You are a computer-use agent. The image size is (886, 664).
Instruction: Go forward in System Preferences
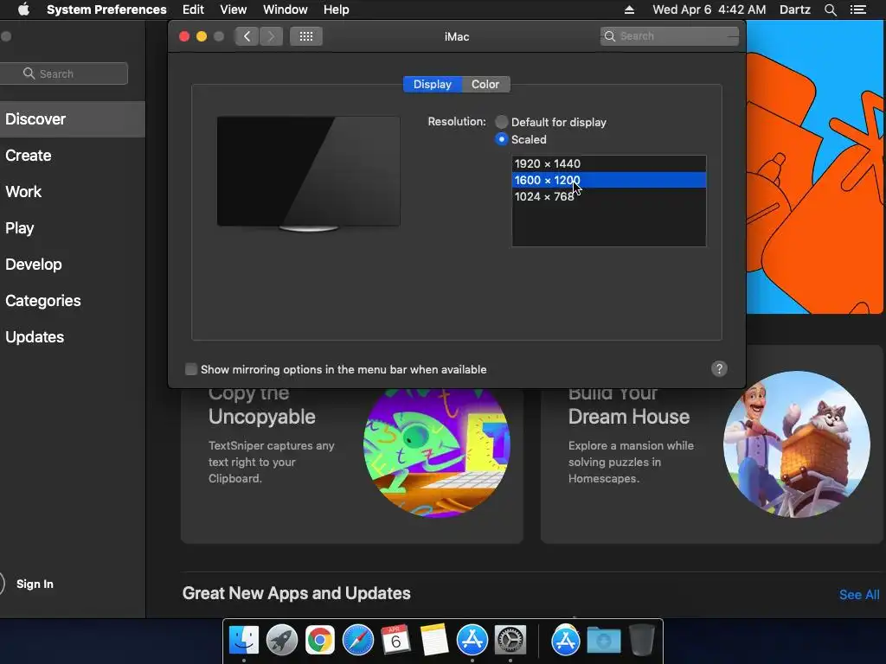pos(271,36)
